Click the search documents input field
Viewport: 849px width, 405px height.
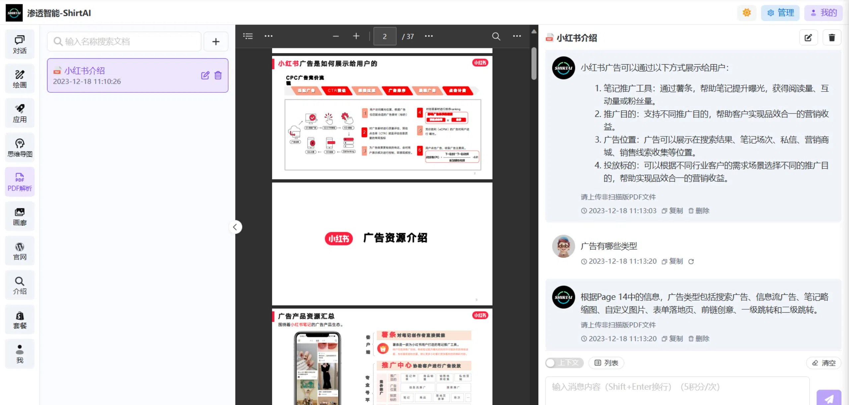[124, 41]
